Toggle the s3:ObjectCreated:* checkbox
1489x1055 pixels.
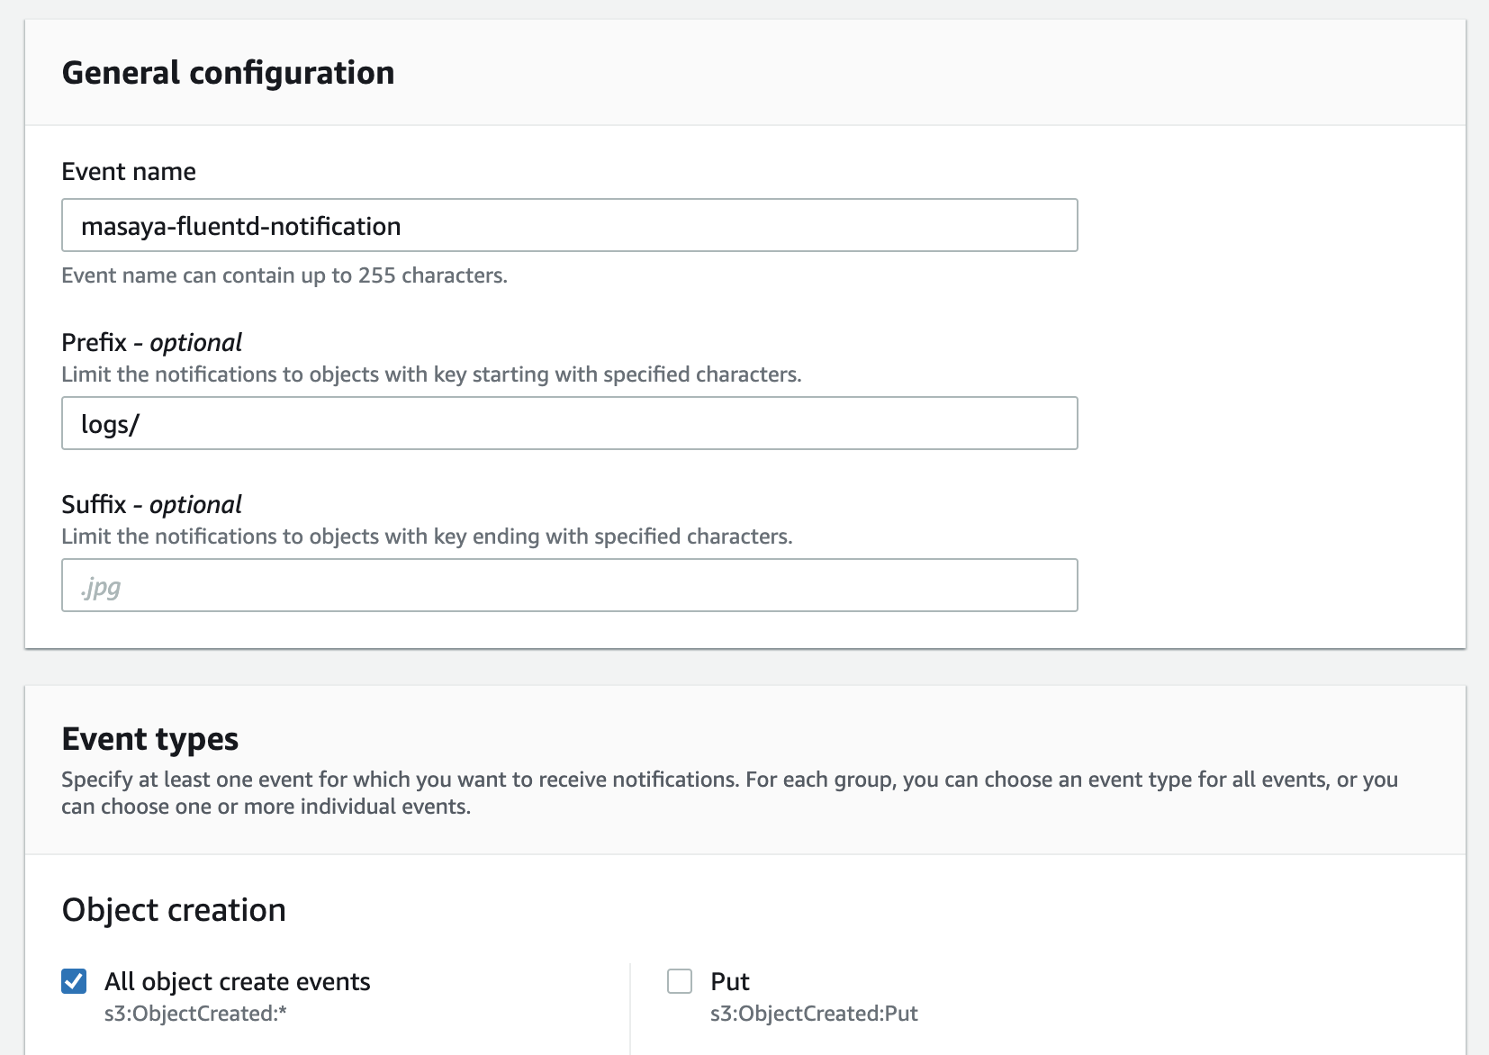click(75, 980)
